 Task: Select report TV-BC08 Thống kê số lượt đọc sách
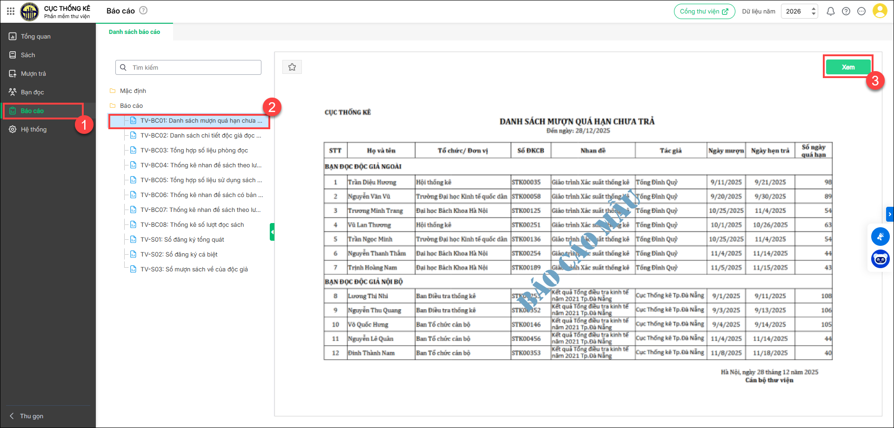[x=192, y=224]
